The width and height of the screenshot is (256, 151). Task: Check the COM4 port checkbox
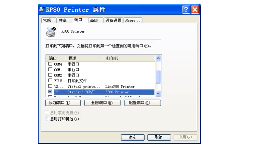pyautogui.click(x=50, y=64)
